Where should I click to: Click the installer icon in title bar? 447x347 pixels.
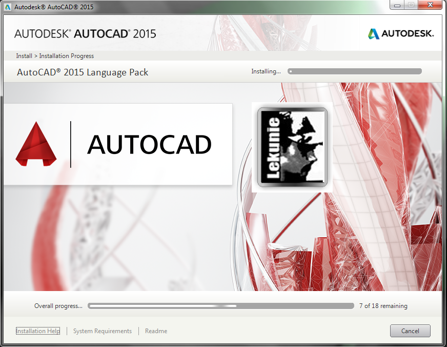(x=8, y=7)
